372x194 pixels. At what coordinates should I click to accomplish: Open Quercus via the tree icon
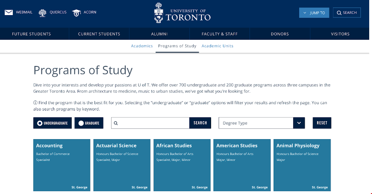[43, 13]
